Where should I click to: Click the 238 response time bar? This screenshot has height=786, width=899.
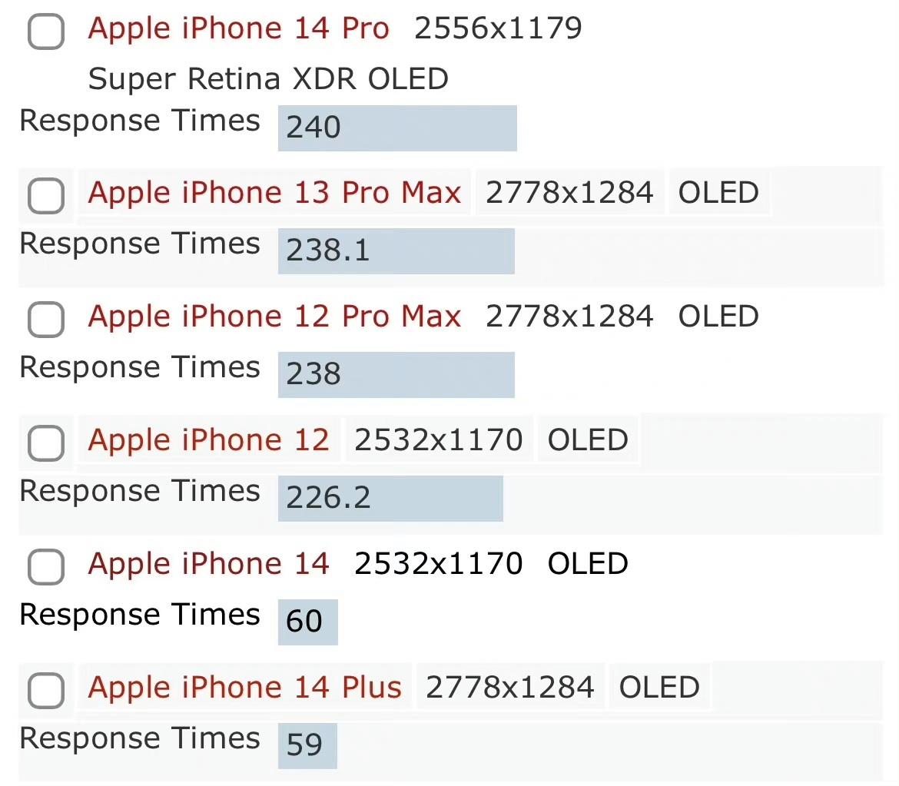pos(396,375)
